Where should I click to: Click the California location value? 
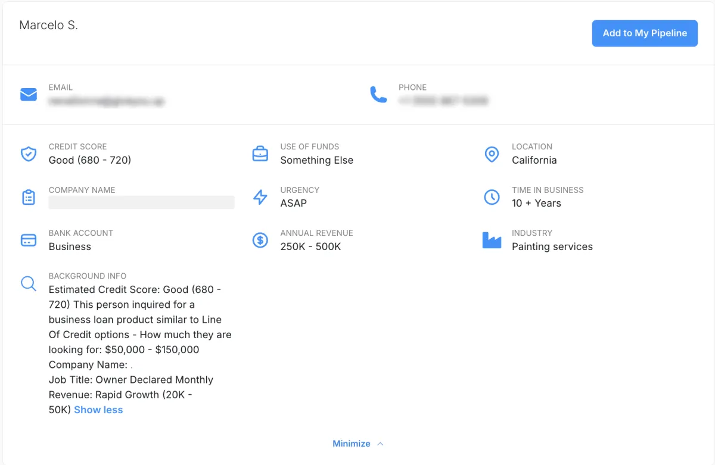click(x=534, y=160)
